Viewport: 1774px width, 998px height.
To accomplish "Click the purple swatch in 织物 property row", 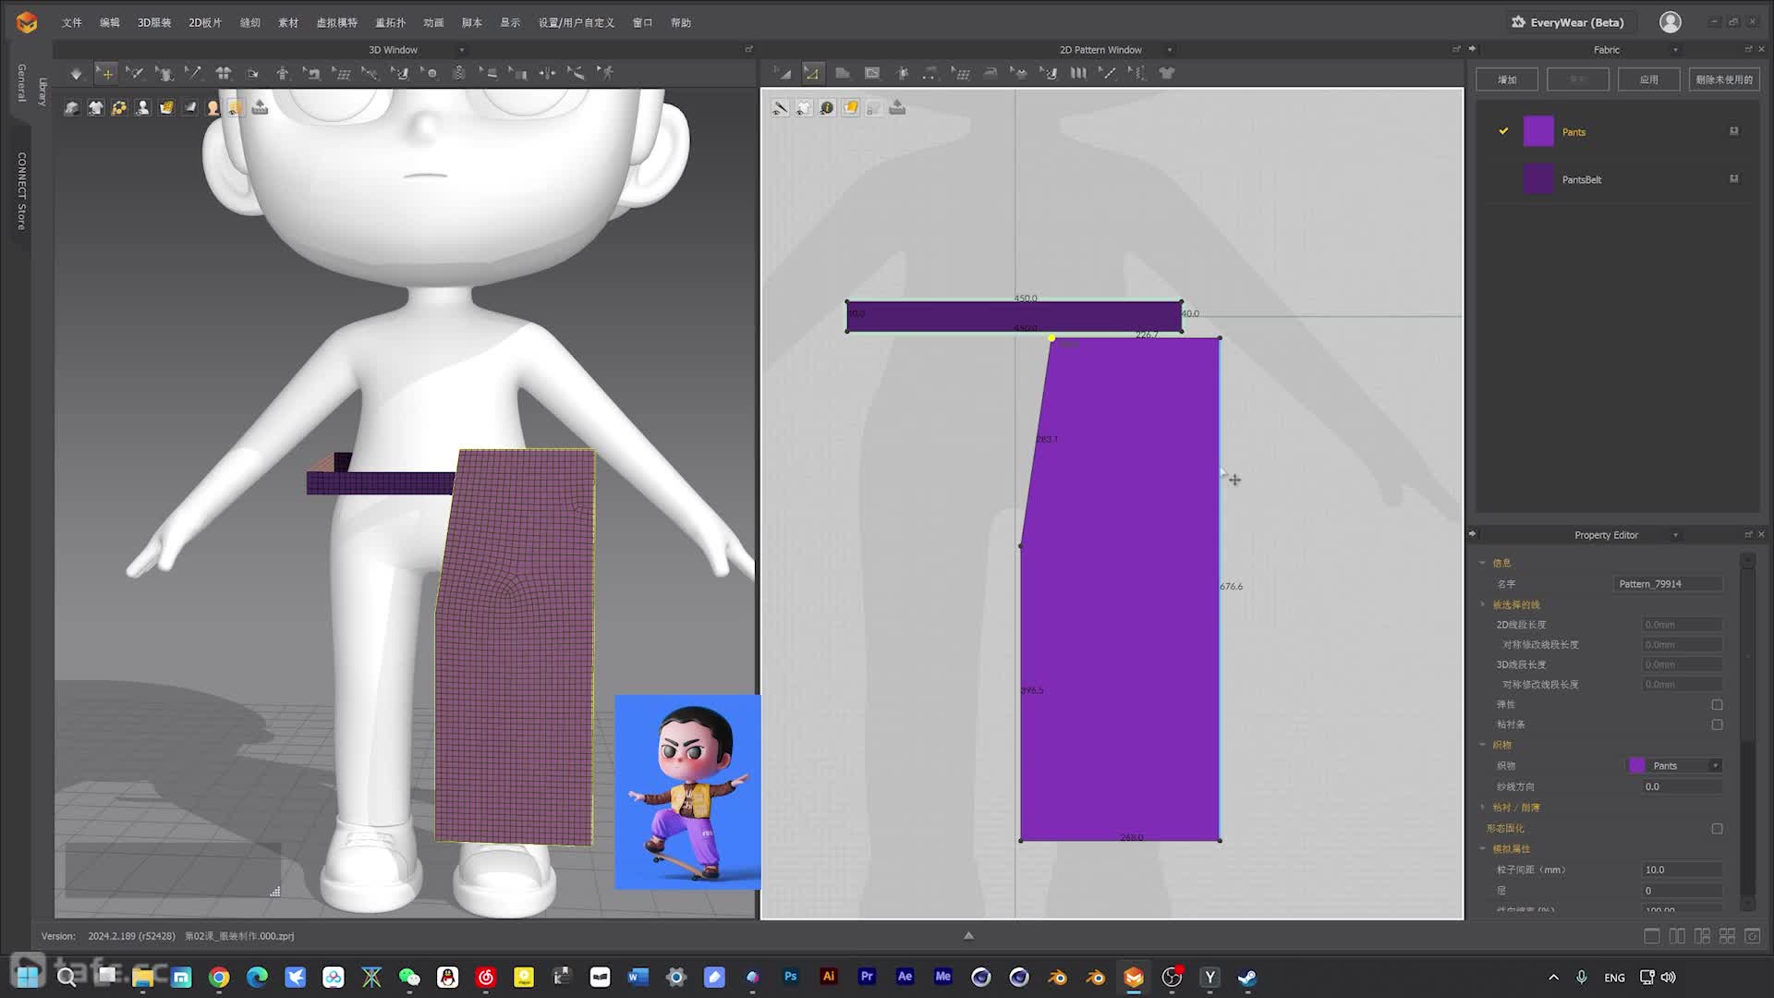I will (1636, 765).
